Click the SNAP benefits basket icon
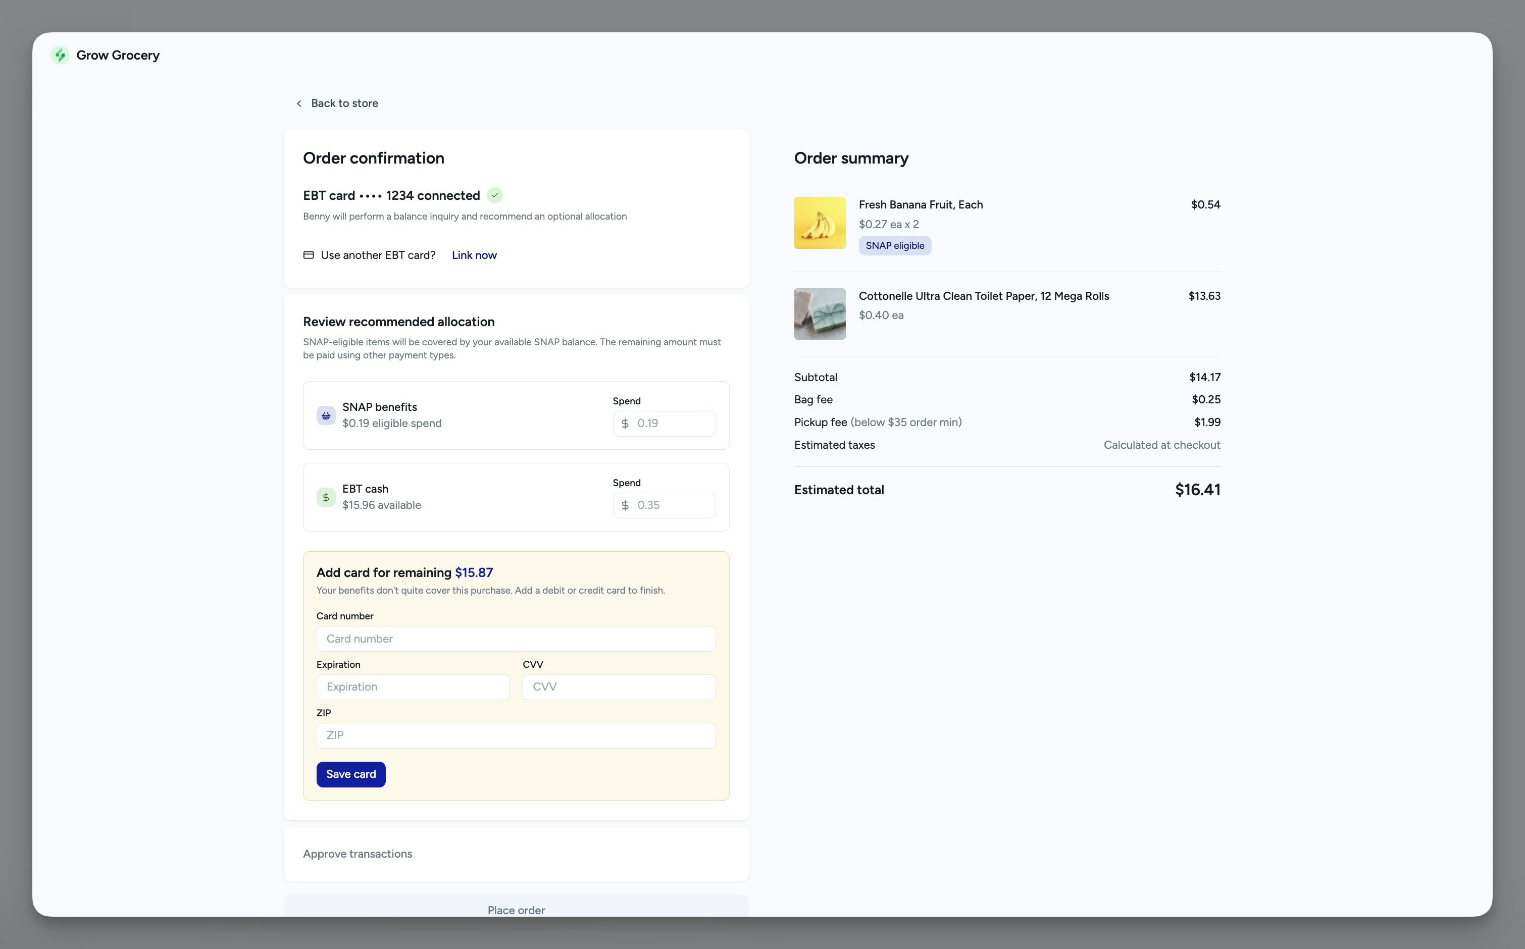The image size is (1525, 949). coord(325,415)
